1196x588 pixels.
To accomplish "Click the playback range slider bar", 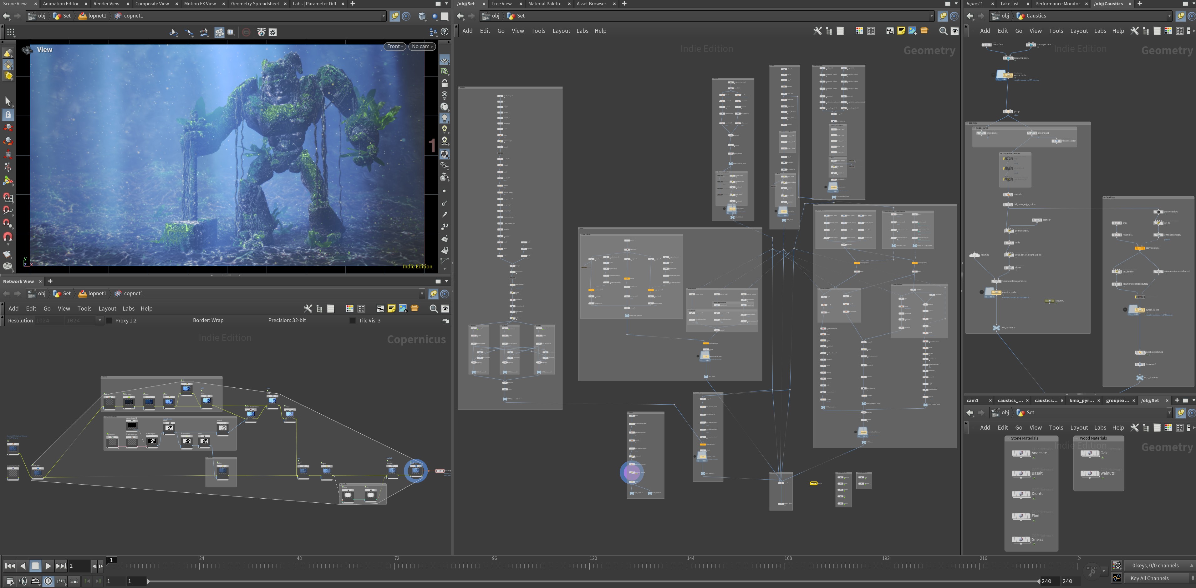I will click(593, 581).
